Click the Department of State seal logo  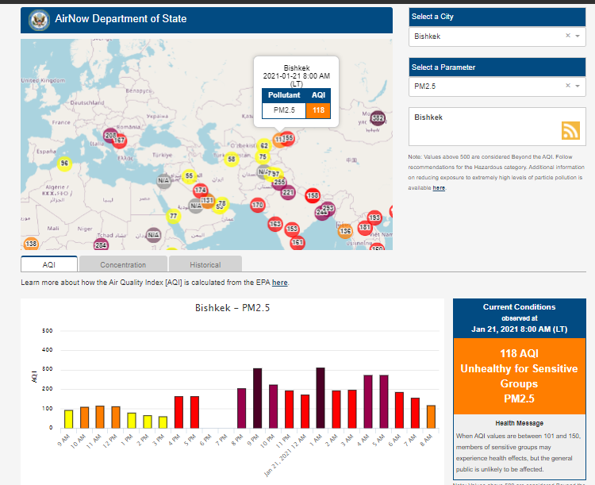36,19
